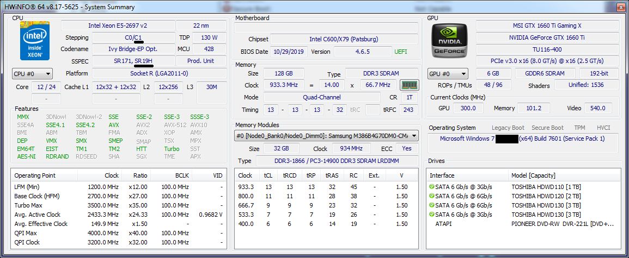Click the Memory Size 128 GB field
The height and width of the screenshot is (258, 629).
click(284, 74)
